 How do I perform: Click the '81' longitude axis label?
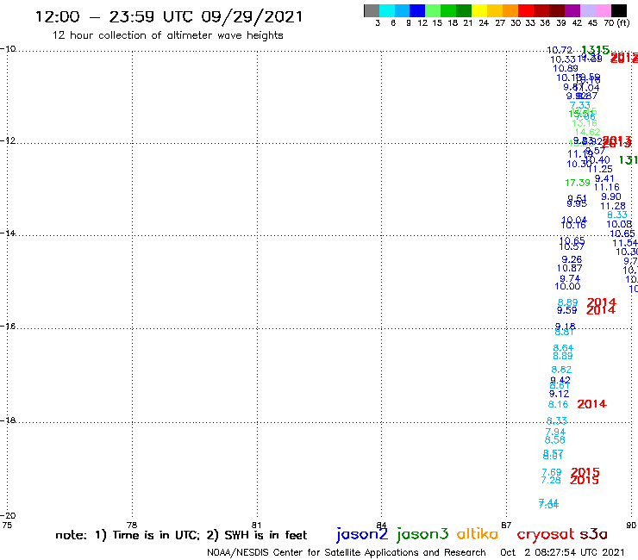coord(256,525)
